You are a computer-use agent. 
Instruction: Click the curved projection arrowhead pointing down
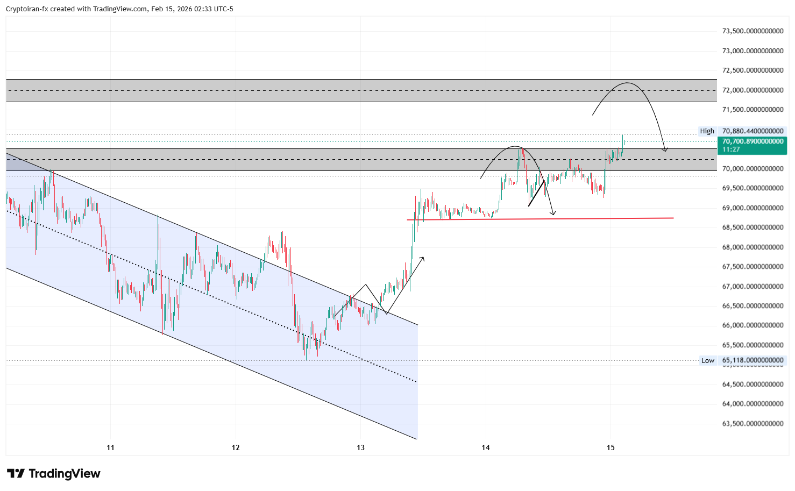coord(665,150)
